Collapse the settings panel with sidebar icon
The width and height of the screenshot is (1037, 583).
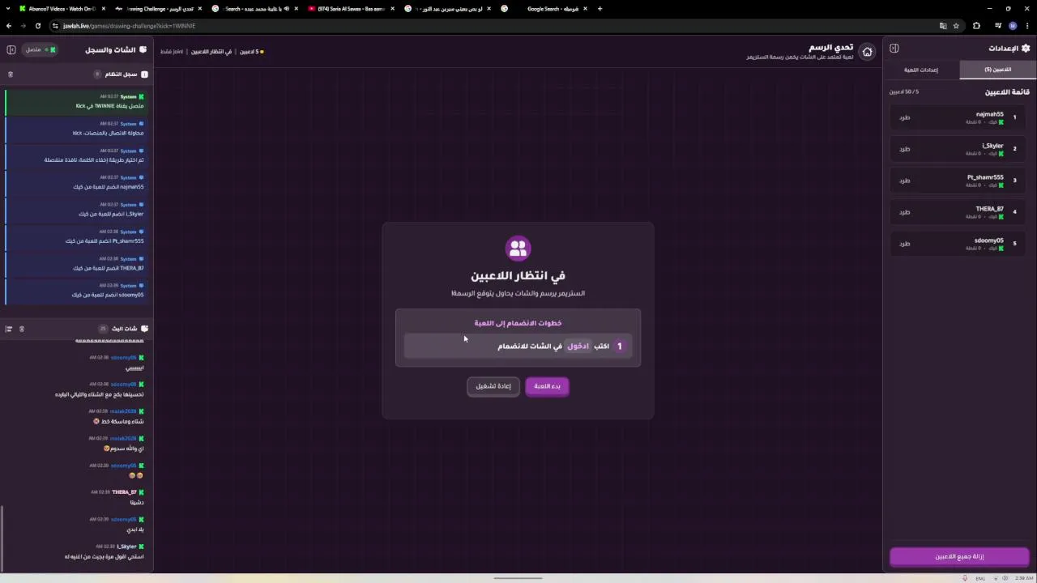894,49
